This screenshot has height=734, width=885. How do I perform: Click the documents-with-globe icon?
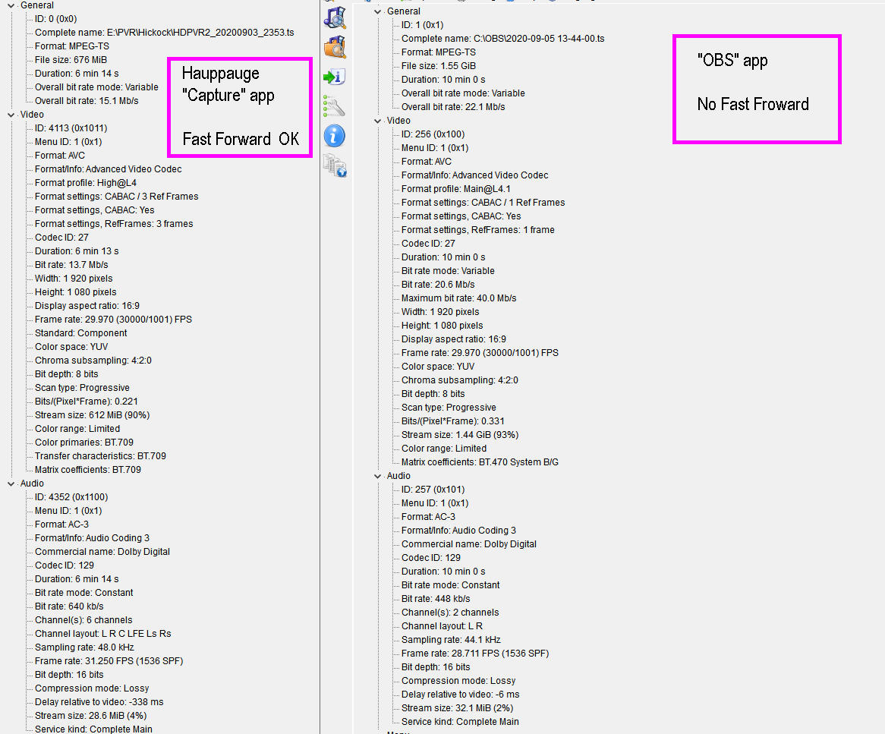[335, 165]
